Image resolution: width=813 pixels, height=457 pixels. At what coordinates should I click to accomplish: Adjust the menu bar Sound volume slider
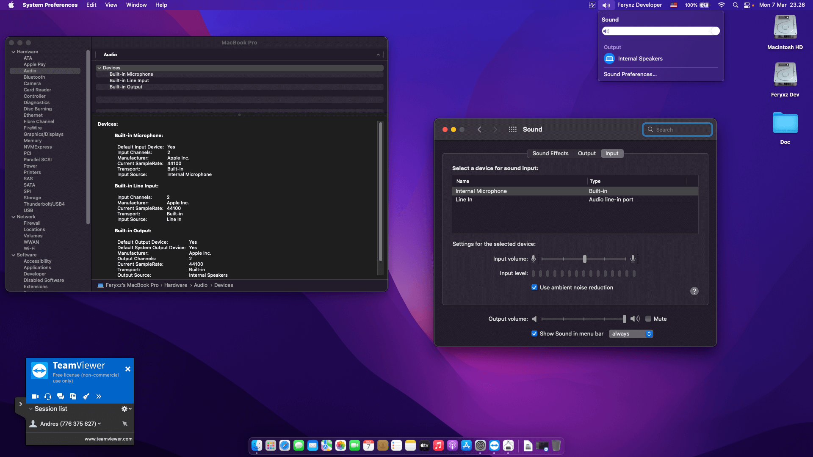pyautogui.click(x=661, y=31)
